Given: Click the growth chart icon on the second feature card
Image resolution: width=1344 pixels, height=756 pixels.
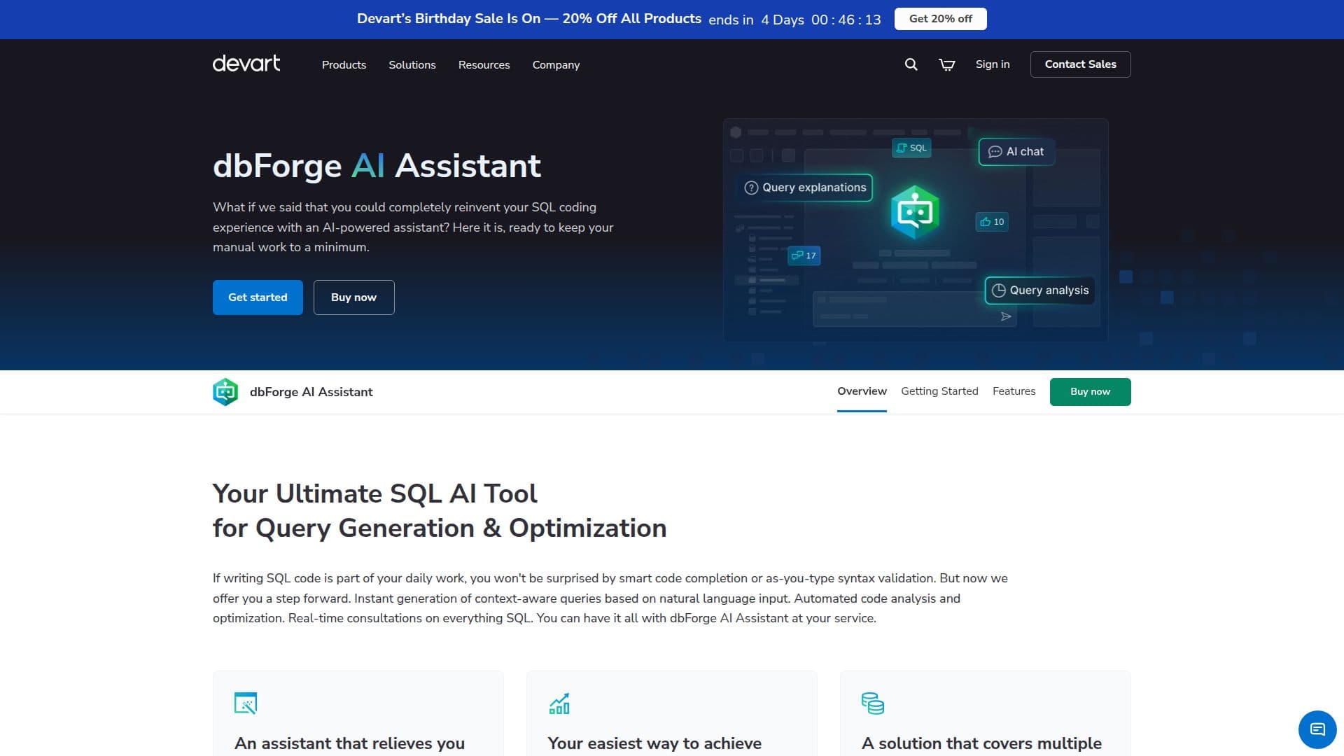Looking at the screenshot, I should pyautogui.click(x=559, y=703).
